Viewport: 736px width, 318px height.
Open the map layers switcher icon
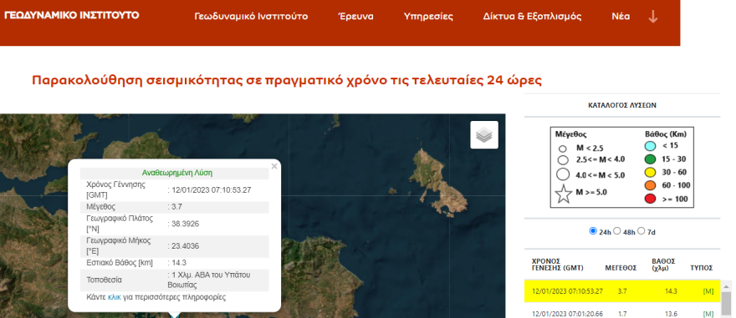(484, 135)
